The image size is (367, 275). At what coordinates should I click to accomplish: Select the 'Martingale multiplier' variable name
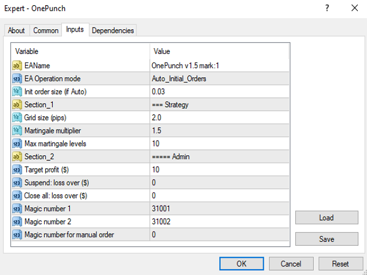tap(53, 131)
